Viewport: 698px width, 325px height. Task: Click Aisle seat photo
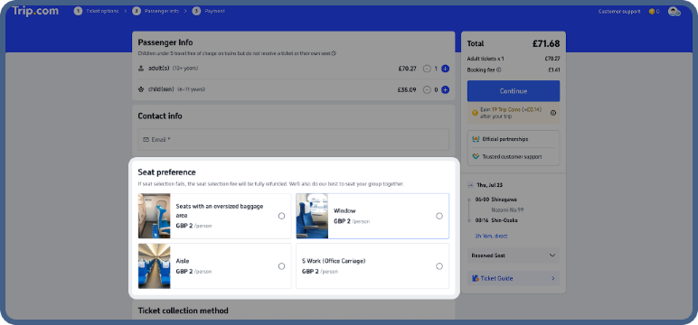coord(154,266)
